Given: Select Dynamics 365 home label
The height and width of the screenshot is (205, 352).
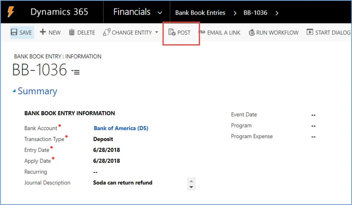Looking at the screenshot, I should 59,12.
